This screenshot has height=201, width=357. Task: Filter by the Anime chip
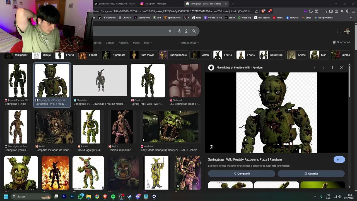[298, 55]
